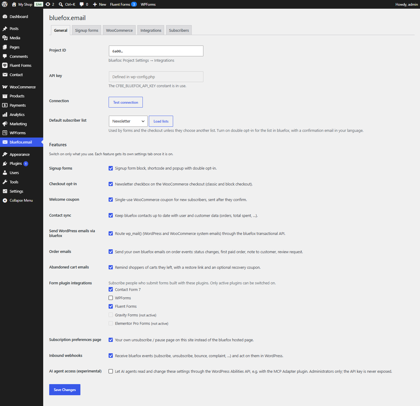Switch to the Integrations tab
Viewport: 420px width, 406px height.
tap(151, 30)
